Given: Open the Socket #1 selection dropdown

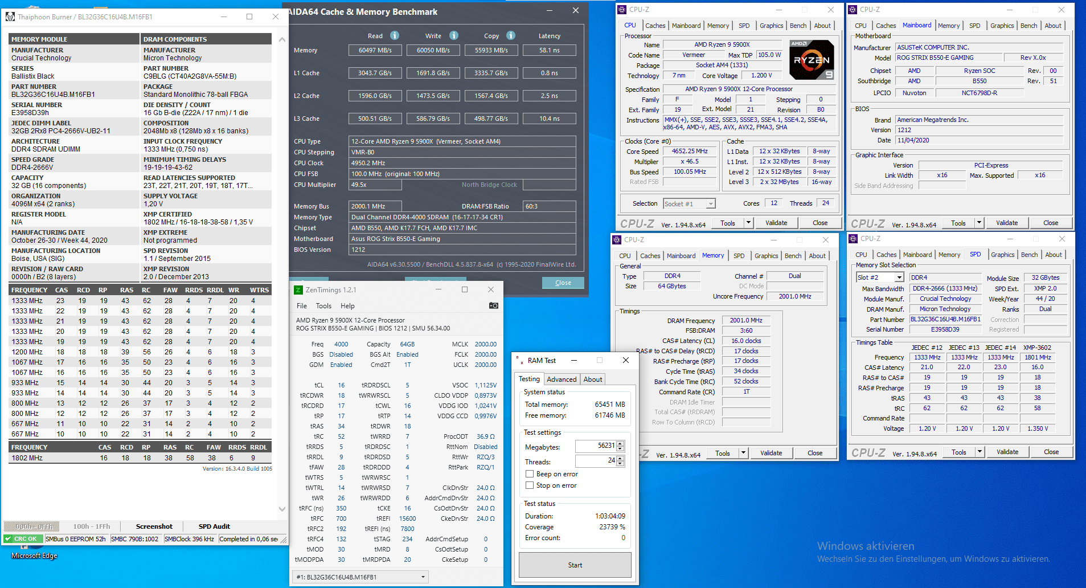Looking at the screenshot, I should [x=711, y=204].
